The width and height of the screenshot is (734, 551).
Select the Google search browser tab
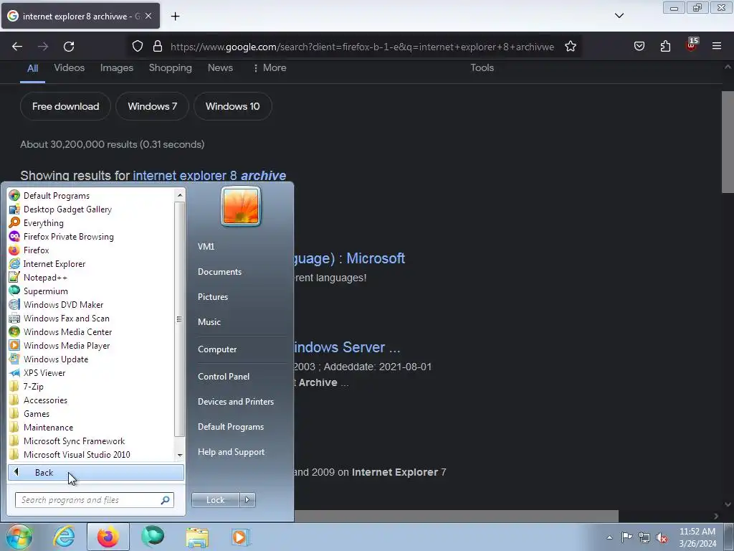[80, 16]
